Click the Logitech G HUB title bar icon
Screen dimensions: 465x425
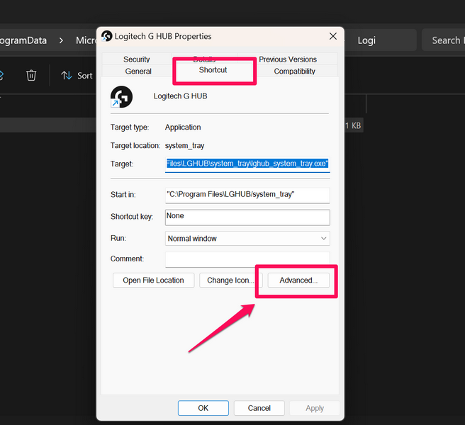click(107, 36)
